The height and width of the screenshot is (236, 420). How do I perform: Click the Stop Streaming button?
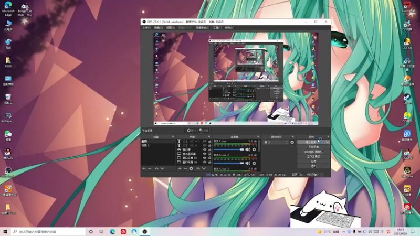pyautogui.click(x=311, y=142)
